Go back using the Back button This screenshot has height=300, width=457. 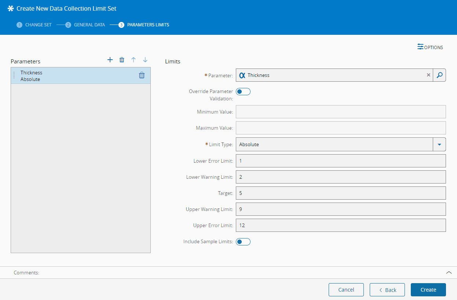coord(387,290)
